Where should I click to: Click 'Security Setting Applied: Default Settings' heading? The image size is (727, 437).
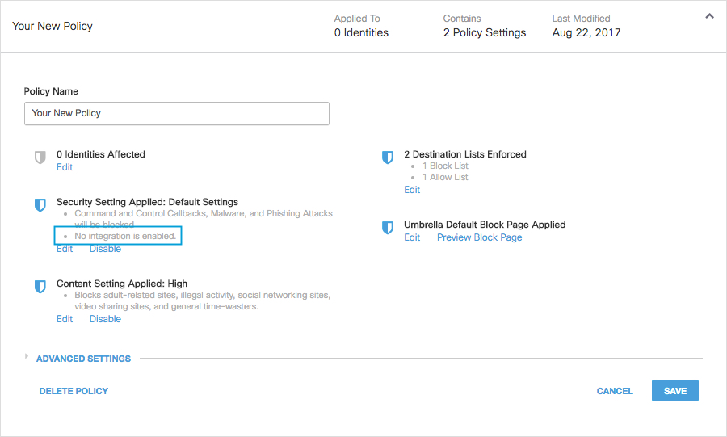click(x=148, y=202)
